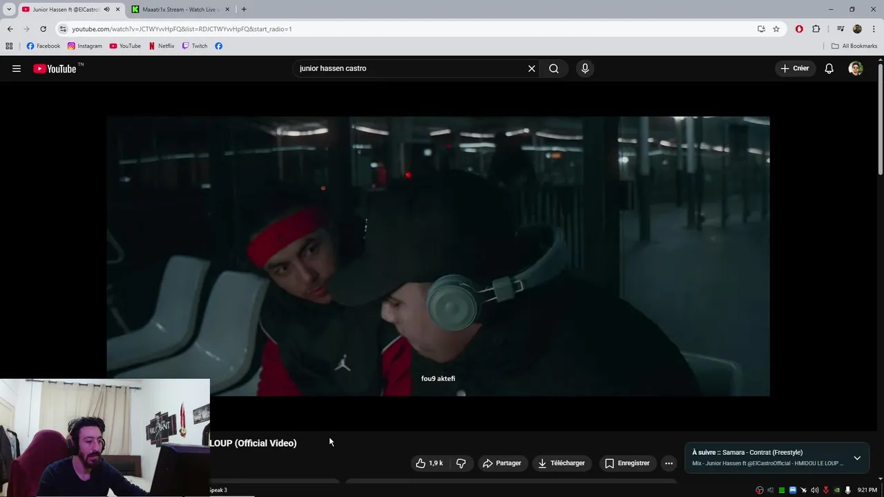The height and width of the screenshot is (497, 884).
Task: Open the apps grid in bookmarks bar
Action: 9,46
